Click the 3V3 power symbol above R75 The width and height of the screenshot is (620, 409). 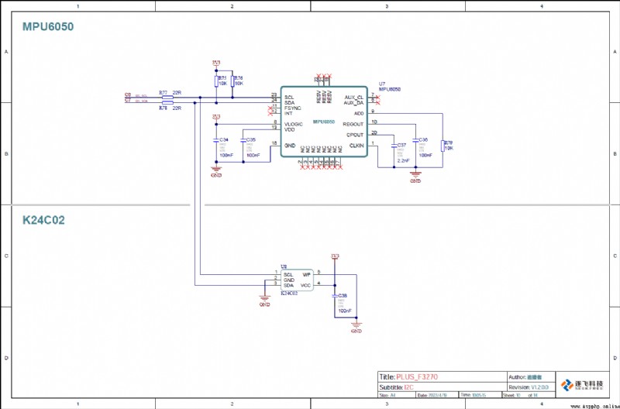click(216, 64)
